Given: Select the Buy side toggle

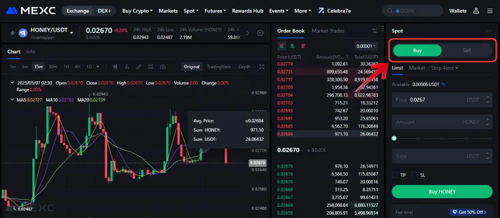Looking at the screenshot, I should pyautogui.click(x=417, y=51).
